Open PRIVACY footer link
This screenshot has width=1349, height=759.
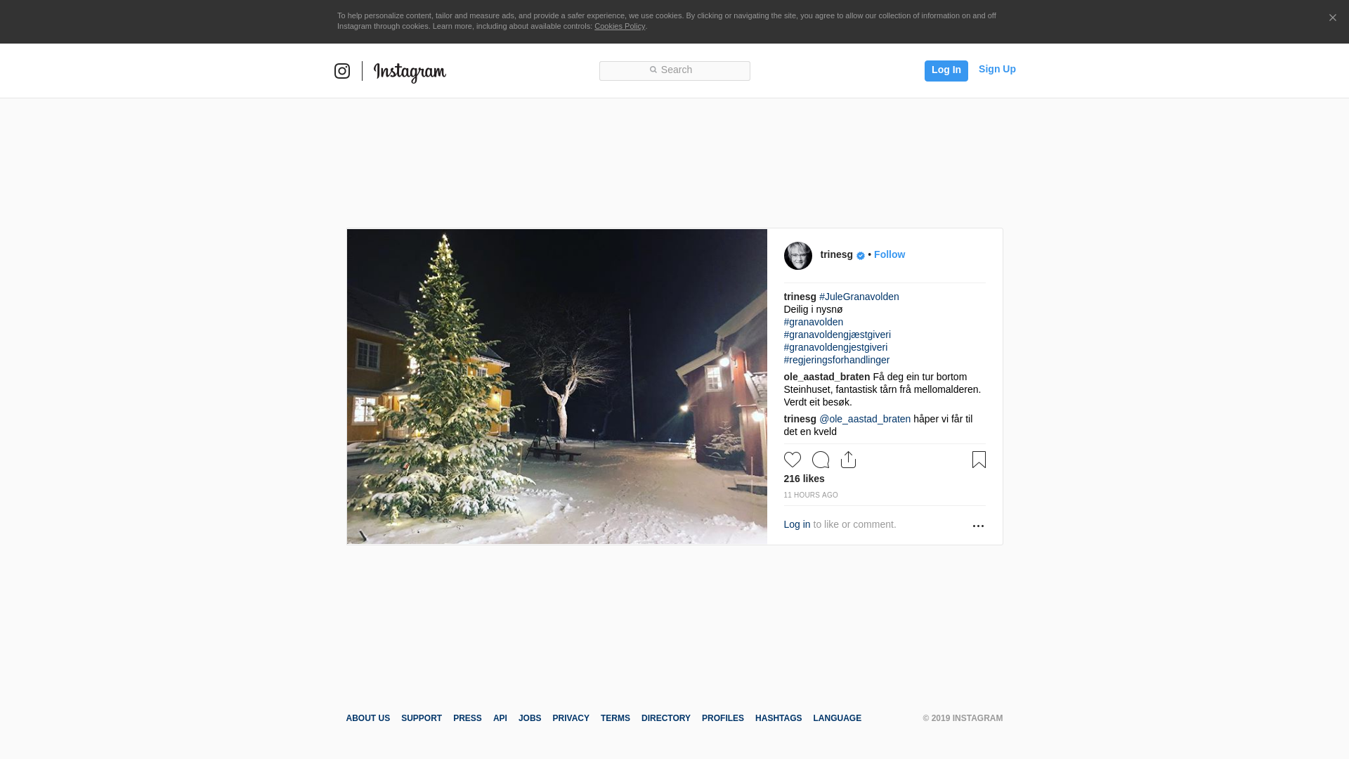[x=571, y=718]
